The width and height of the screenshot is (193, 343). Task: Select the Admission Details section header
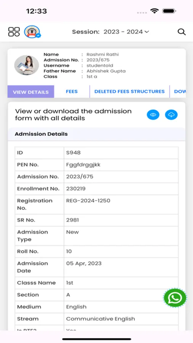(x=96, y=134)
